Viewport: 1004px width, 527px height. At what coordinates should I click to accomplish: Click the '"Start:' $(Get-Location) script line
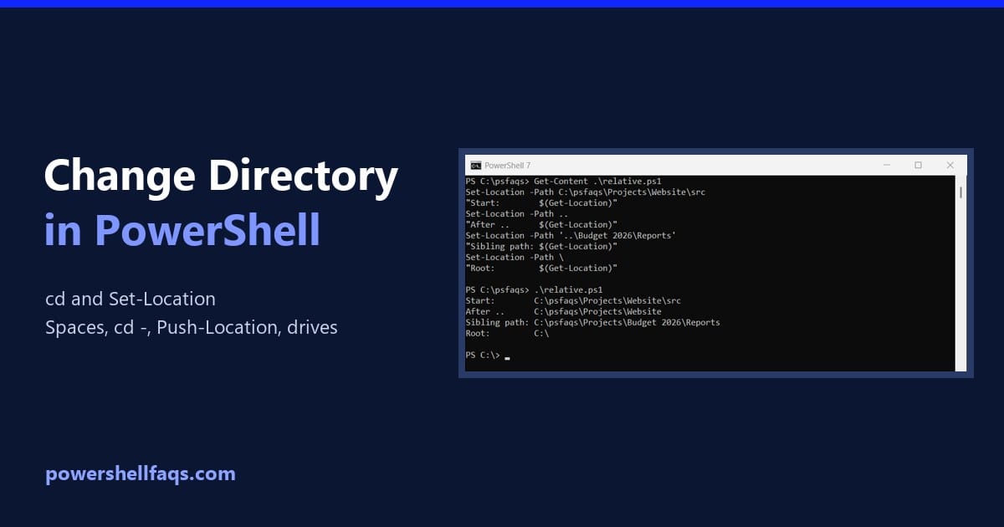coord(541,203)
